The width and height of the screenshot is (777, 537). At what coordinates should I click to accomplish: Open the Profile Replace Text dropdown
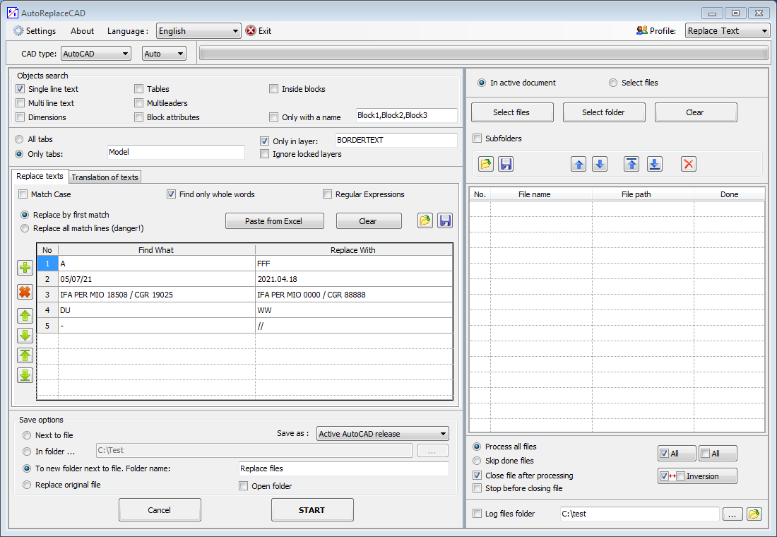[x=727, y=31]
